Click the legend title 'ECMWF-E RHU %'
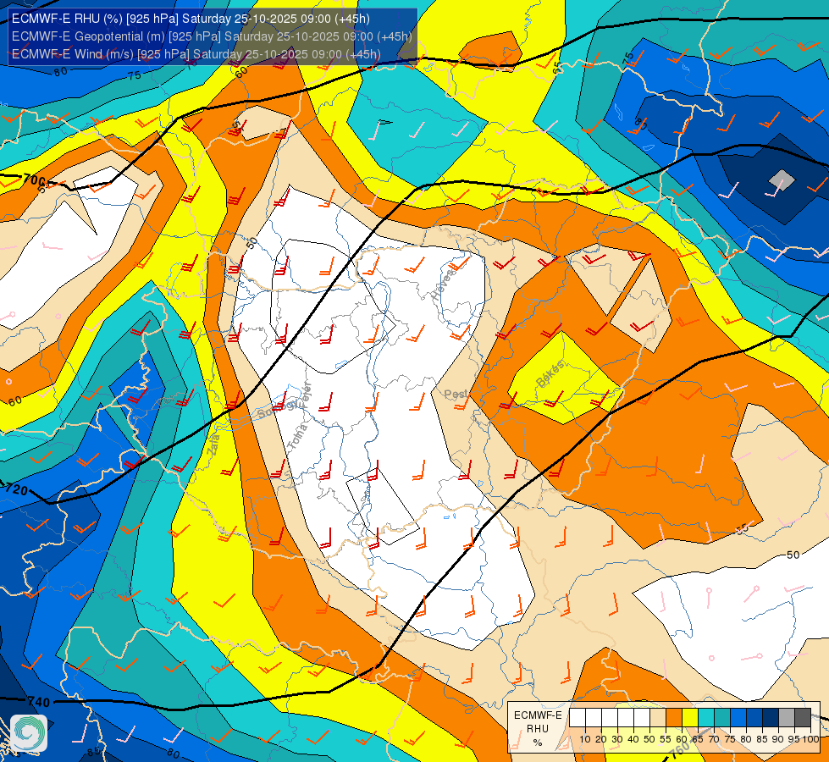 (x=538, y=729)
